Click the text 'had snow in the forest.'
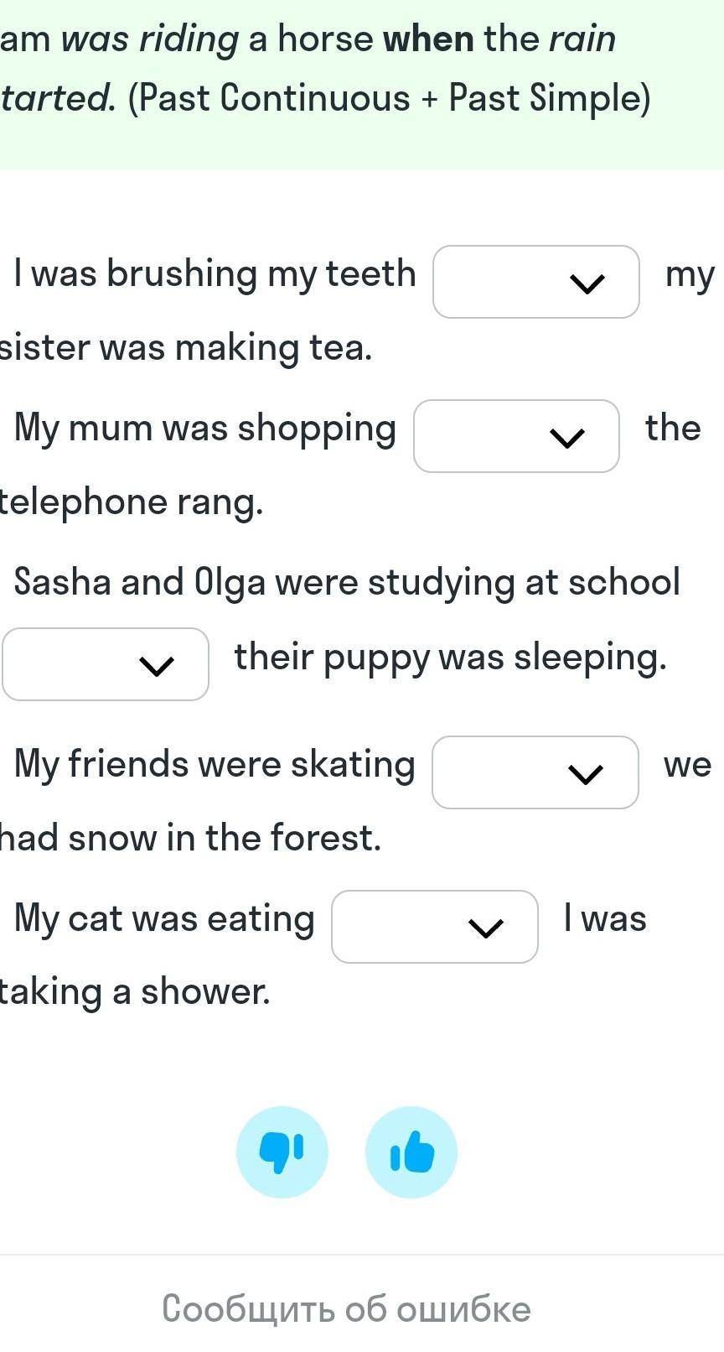 (x=190, y=838)
